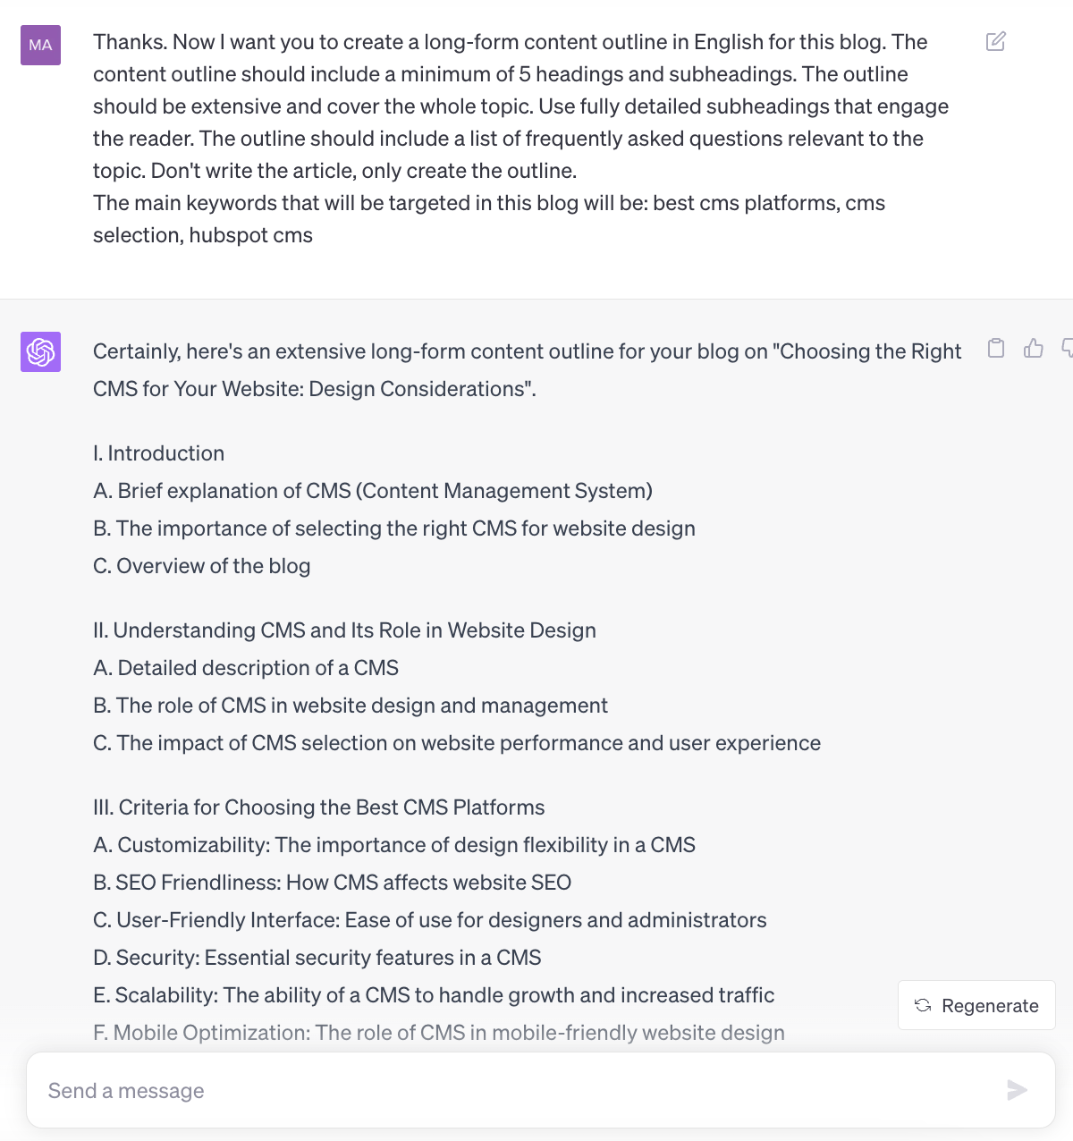Click the "B. SEO Friendliness" outline item
Viewport: 1073px width, 1141px height.
(x=332, y=883)
